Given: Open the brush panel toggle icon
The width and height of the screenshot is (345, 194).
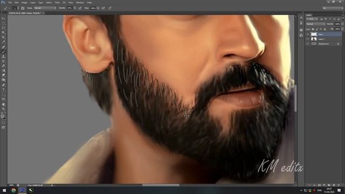Looking at the screenshot, I should [x=23, y=8].
